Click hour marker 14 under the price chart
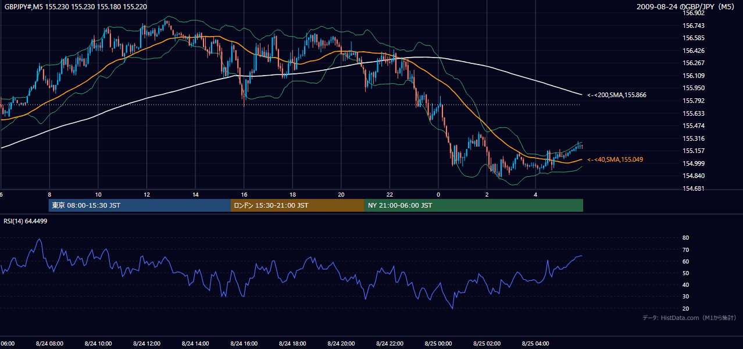The height and width of the screenshot is (349, 743). [x=195, y=195]
